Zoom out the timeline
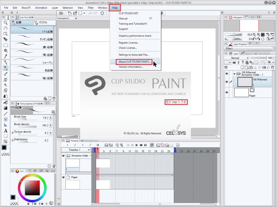Screen dimensions: 277x207 (117, 145)
